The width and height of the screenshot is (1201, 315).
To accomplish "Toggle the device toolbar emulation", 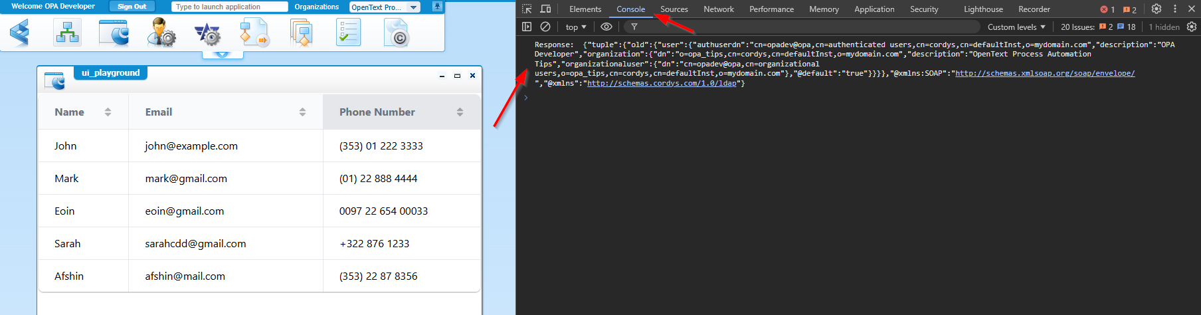I will click(545, 9).
